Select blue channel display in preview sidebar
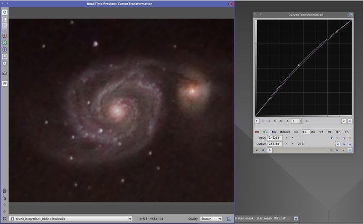This screenshot has width=363, height=224. pyautogui.click(x=5, y=49)
